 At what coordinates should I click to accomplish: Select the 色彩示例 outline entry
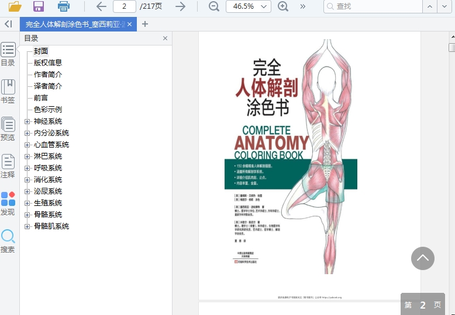pyautogui.click(x=48, y=110)
